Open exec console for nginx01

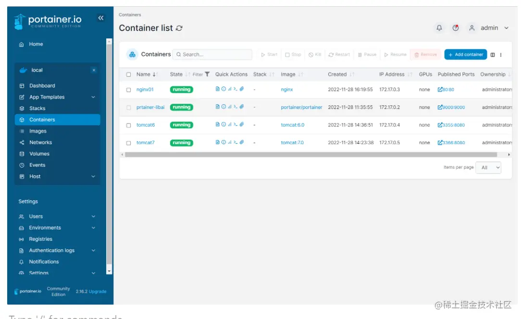click(x=235, y=89)
